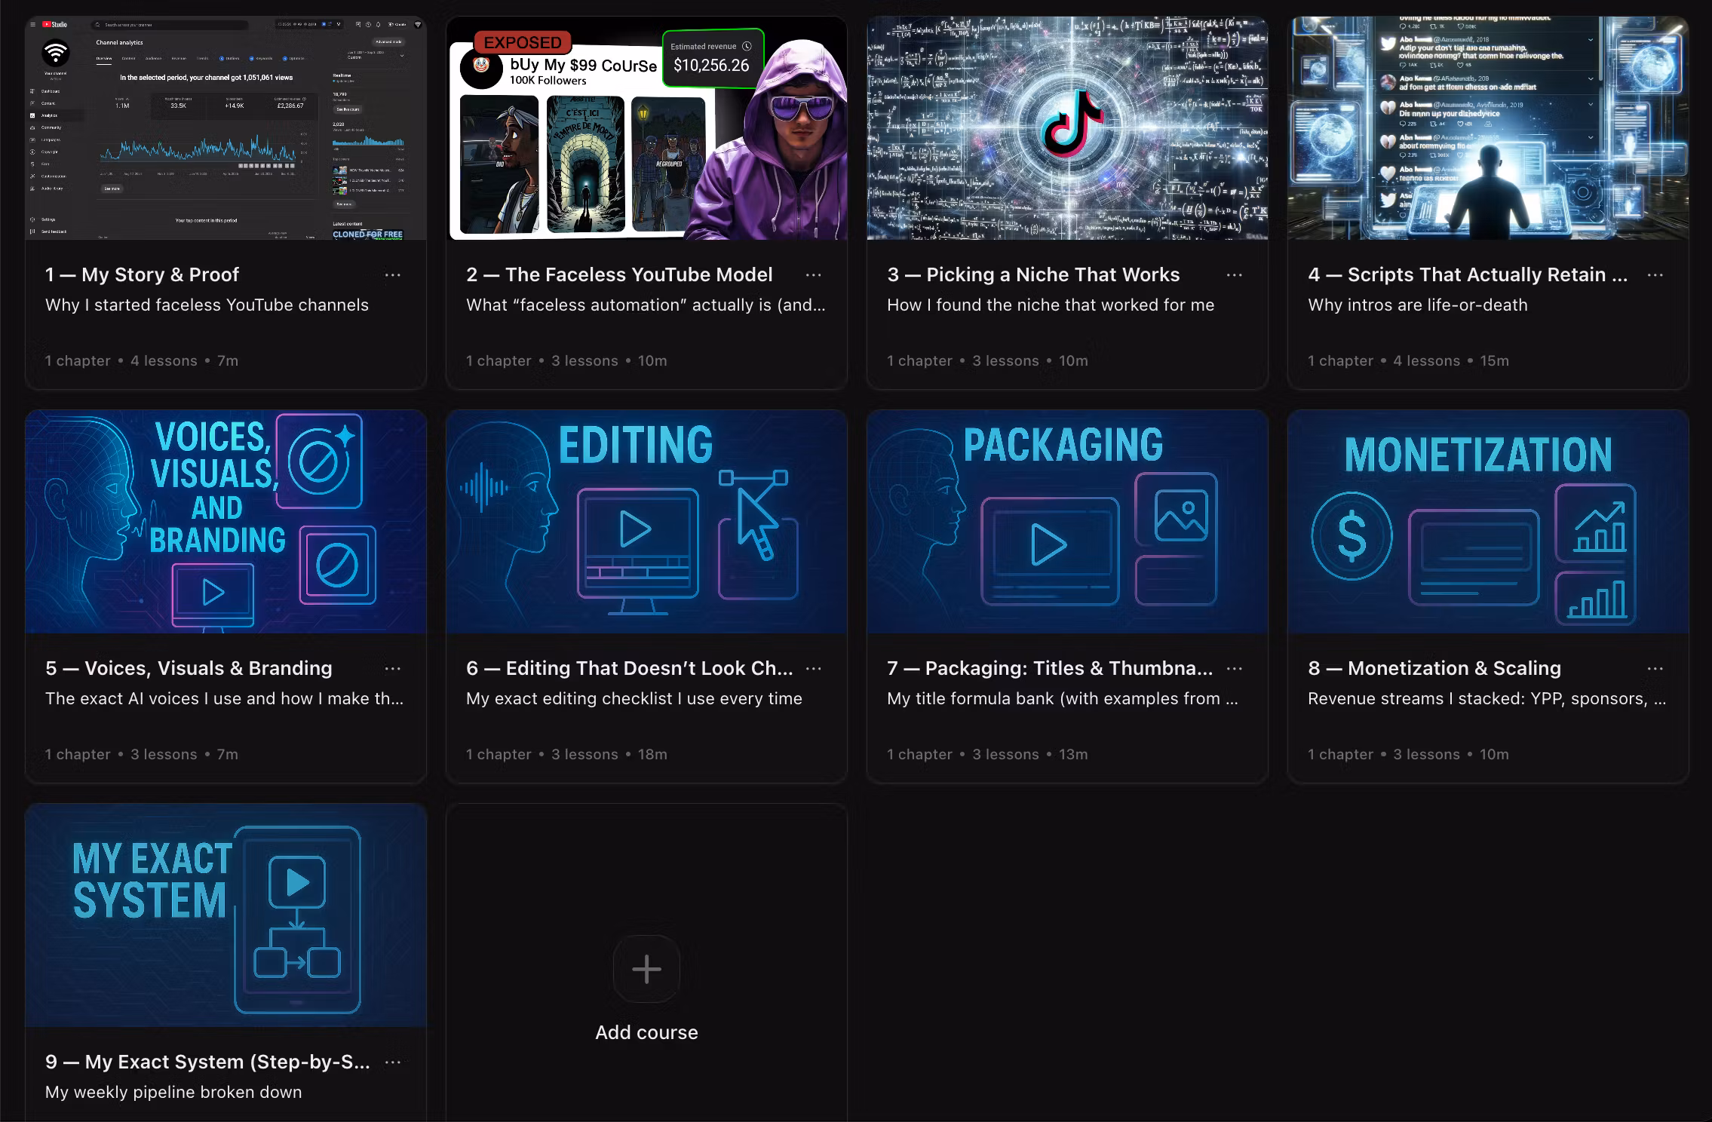The width and height of the screenshot is (1712, 1122).
Task: Open ellipsis menu for Scripts That Actually Retain
Action: [1655, 275]
